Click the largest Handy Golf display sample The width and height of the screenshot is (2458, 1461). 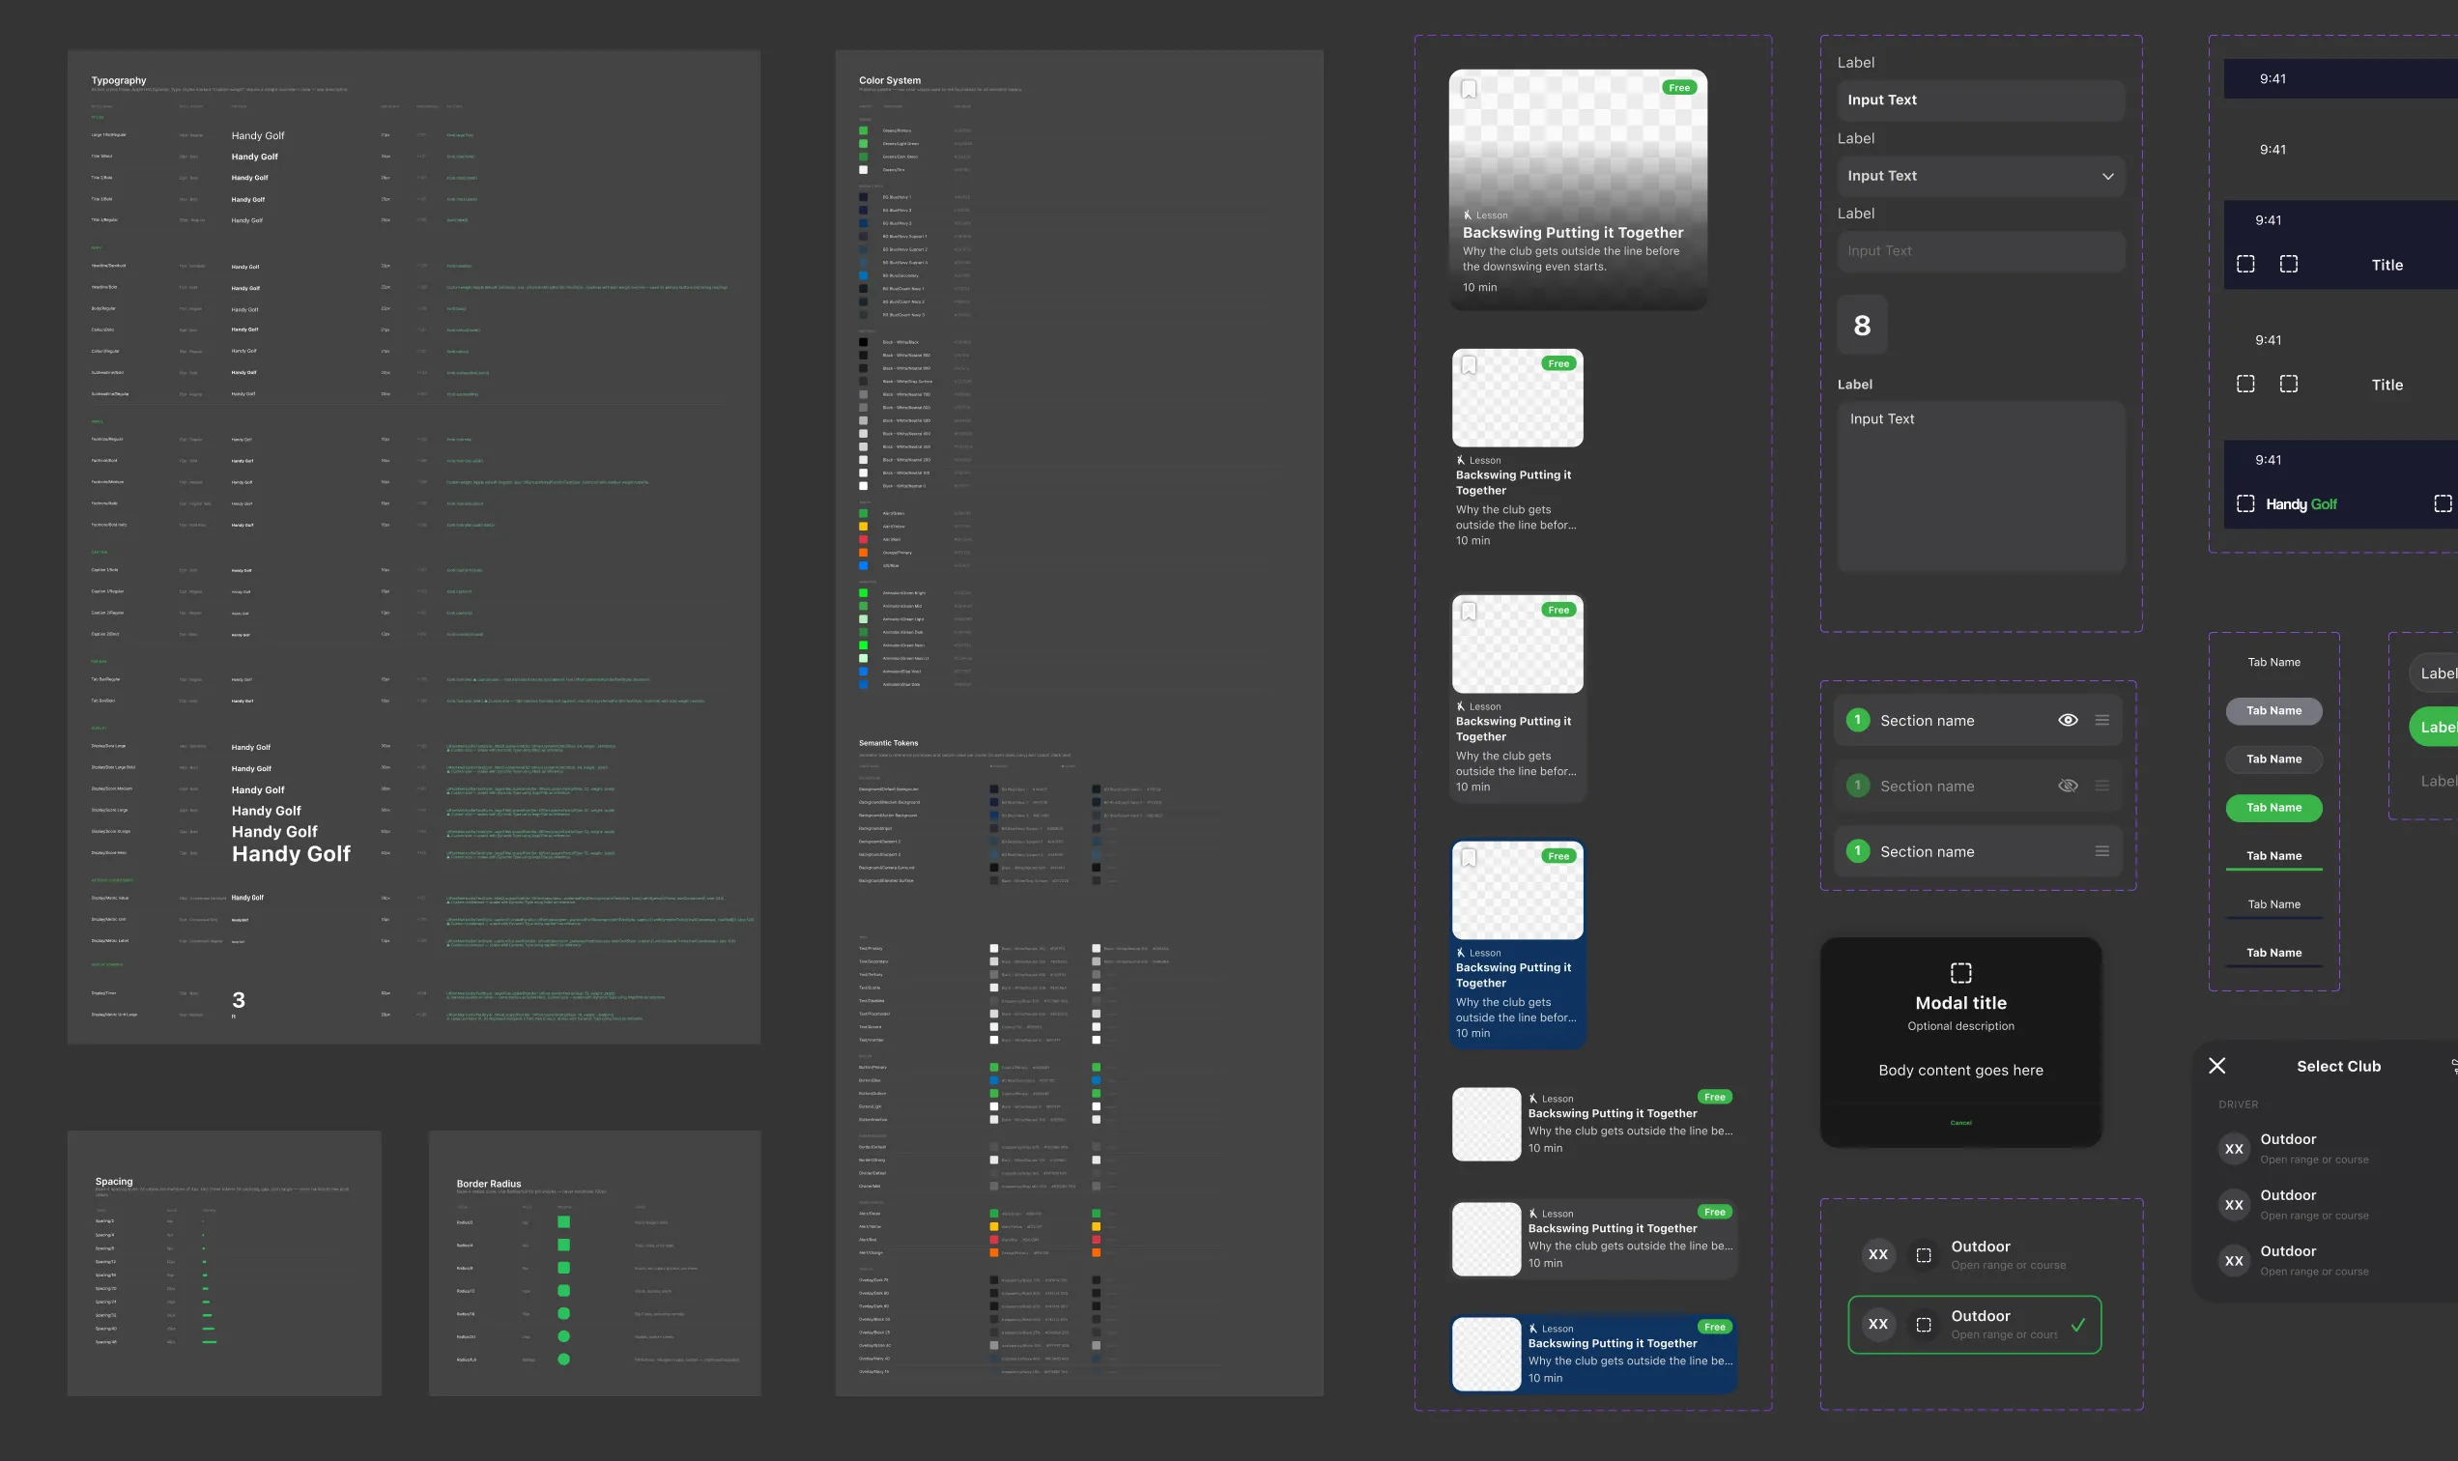pos(291,854)
